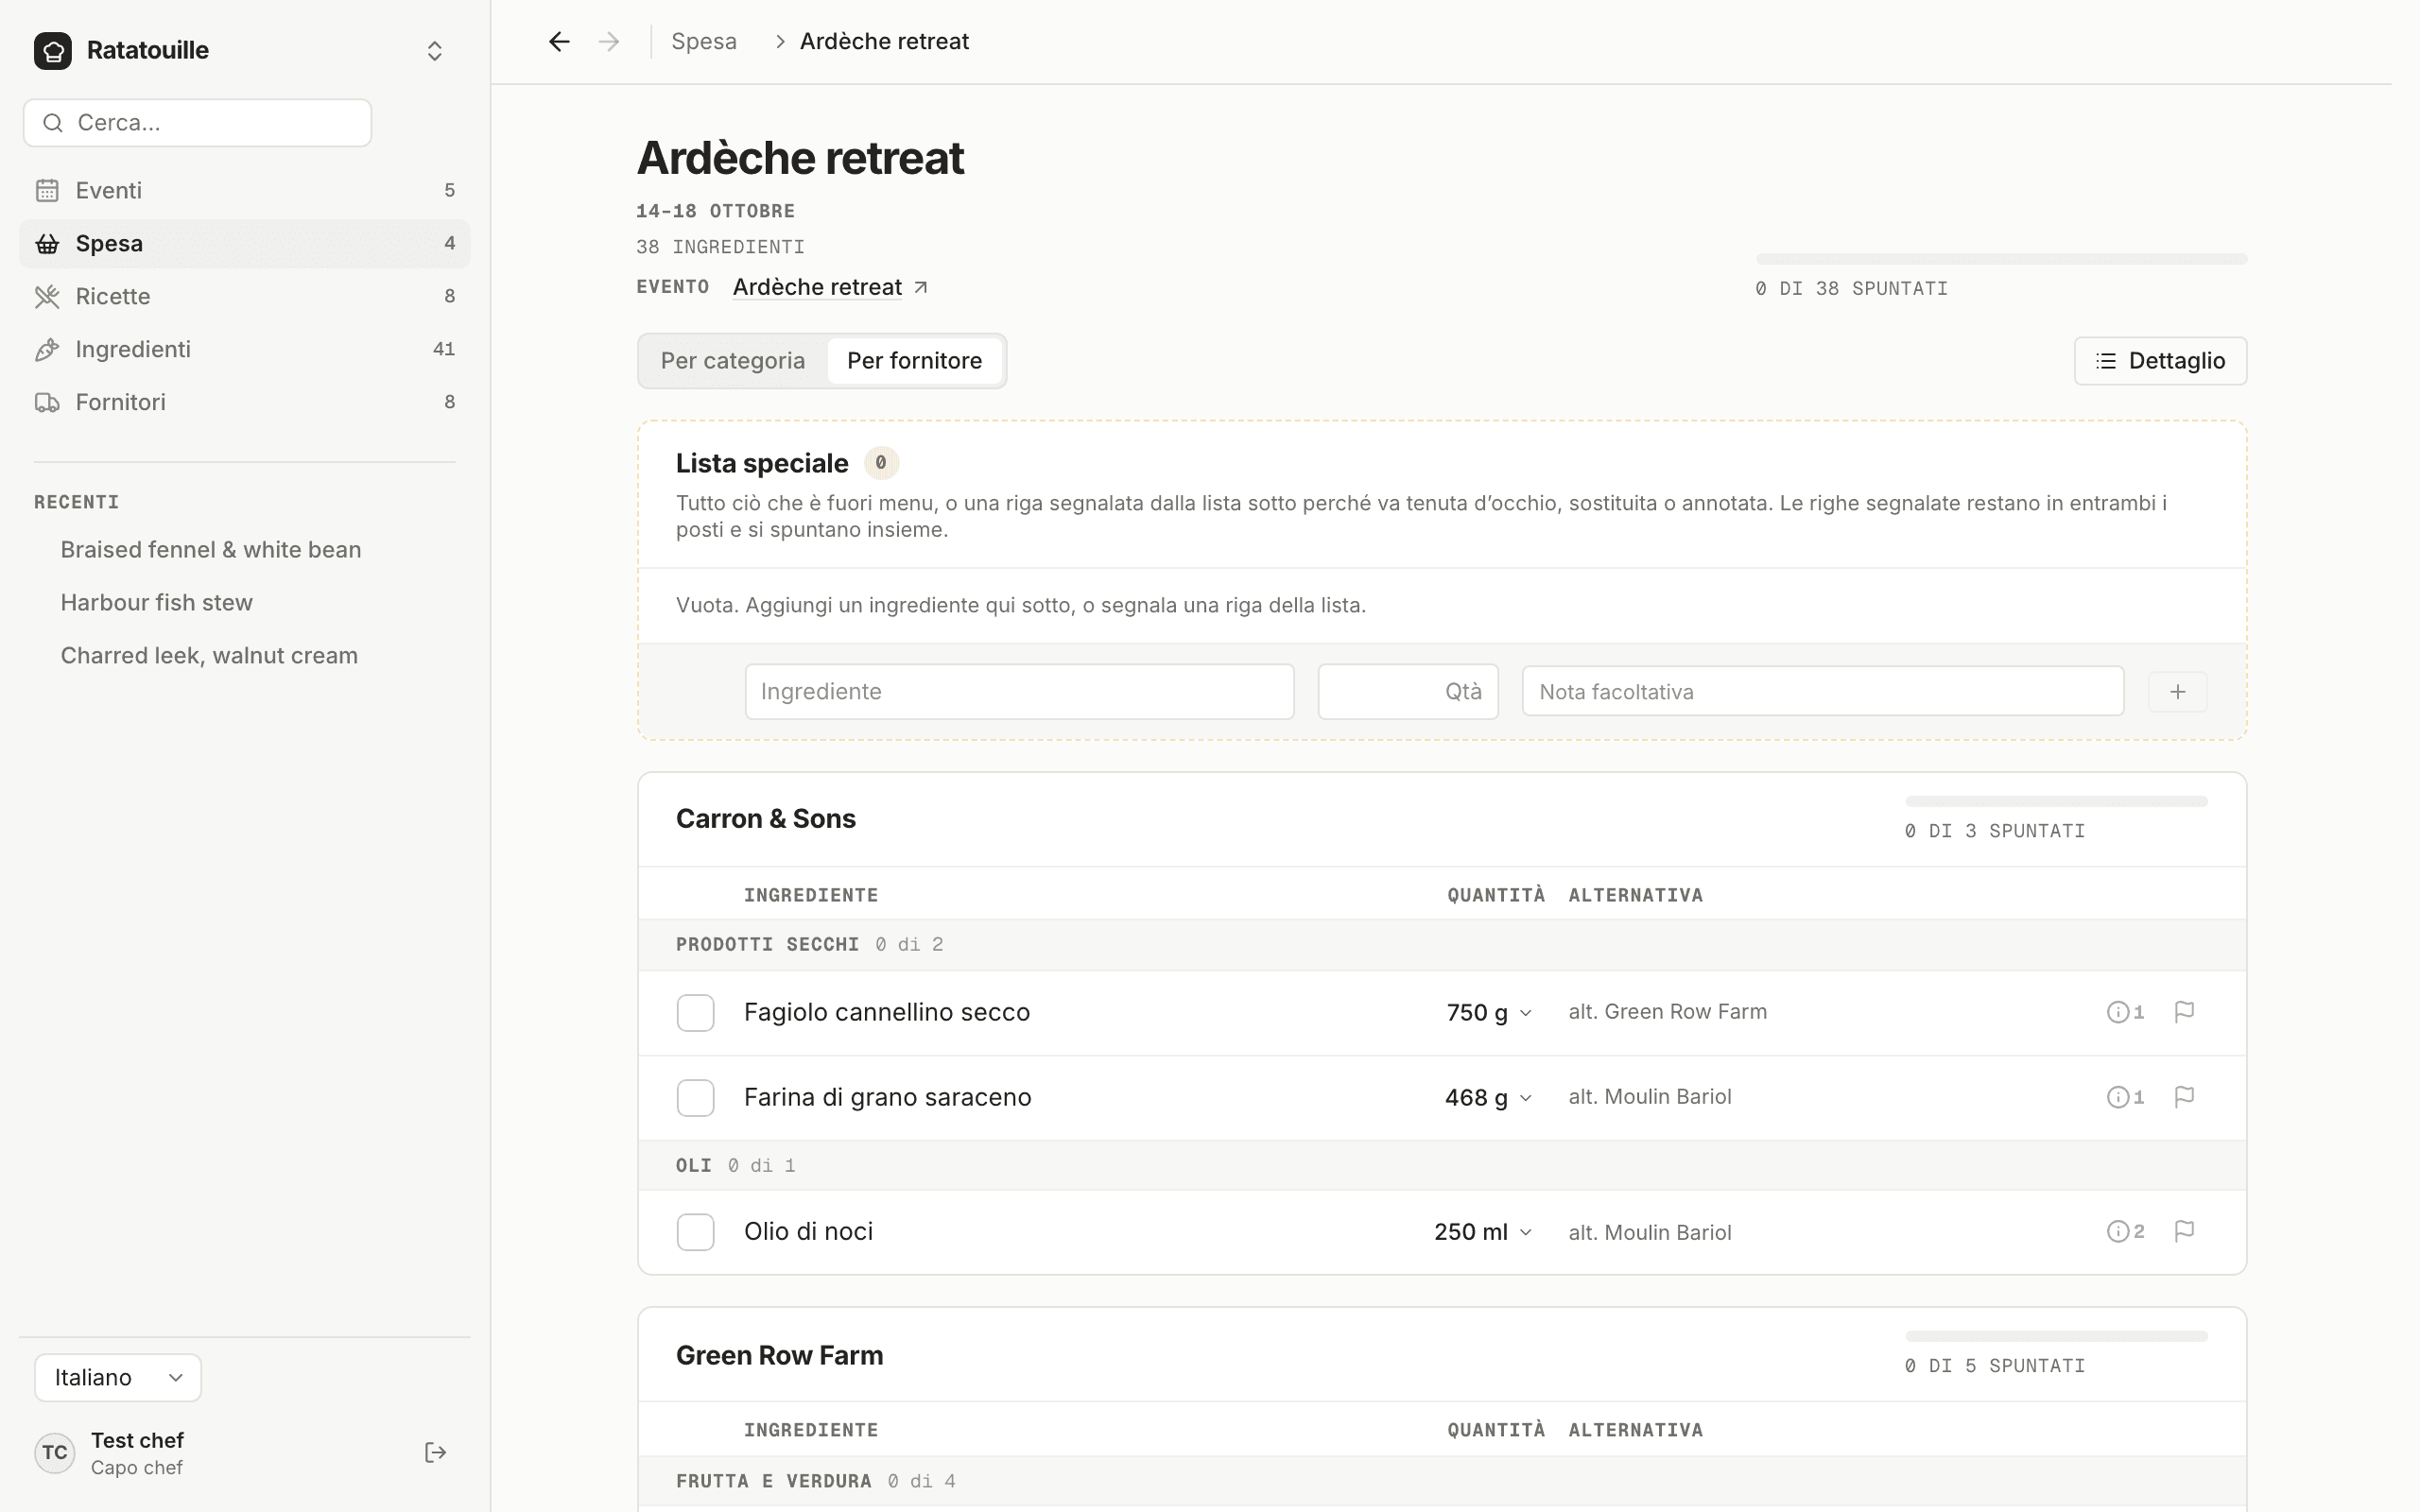Flag the Olio di noci row
This screenshot has width=2420, height=1512.
click(x=2184, y=1231)
